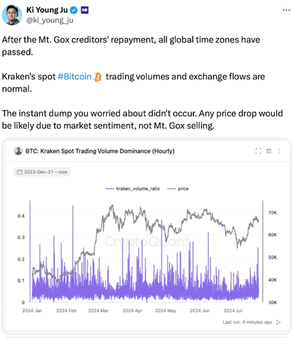
Task: Toggle the price legend series
Action: [178, 189]
